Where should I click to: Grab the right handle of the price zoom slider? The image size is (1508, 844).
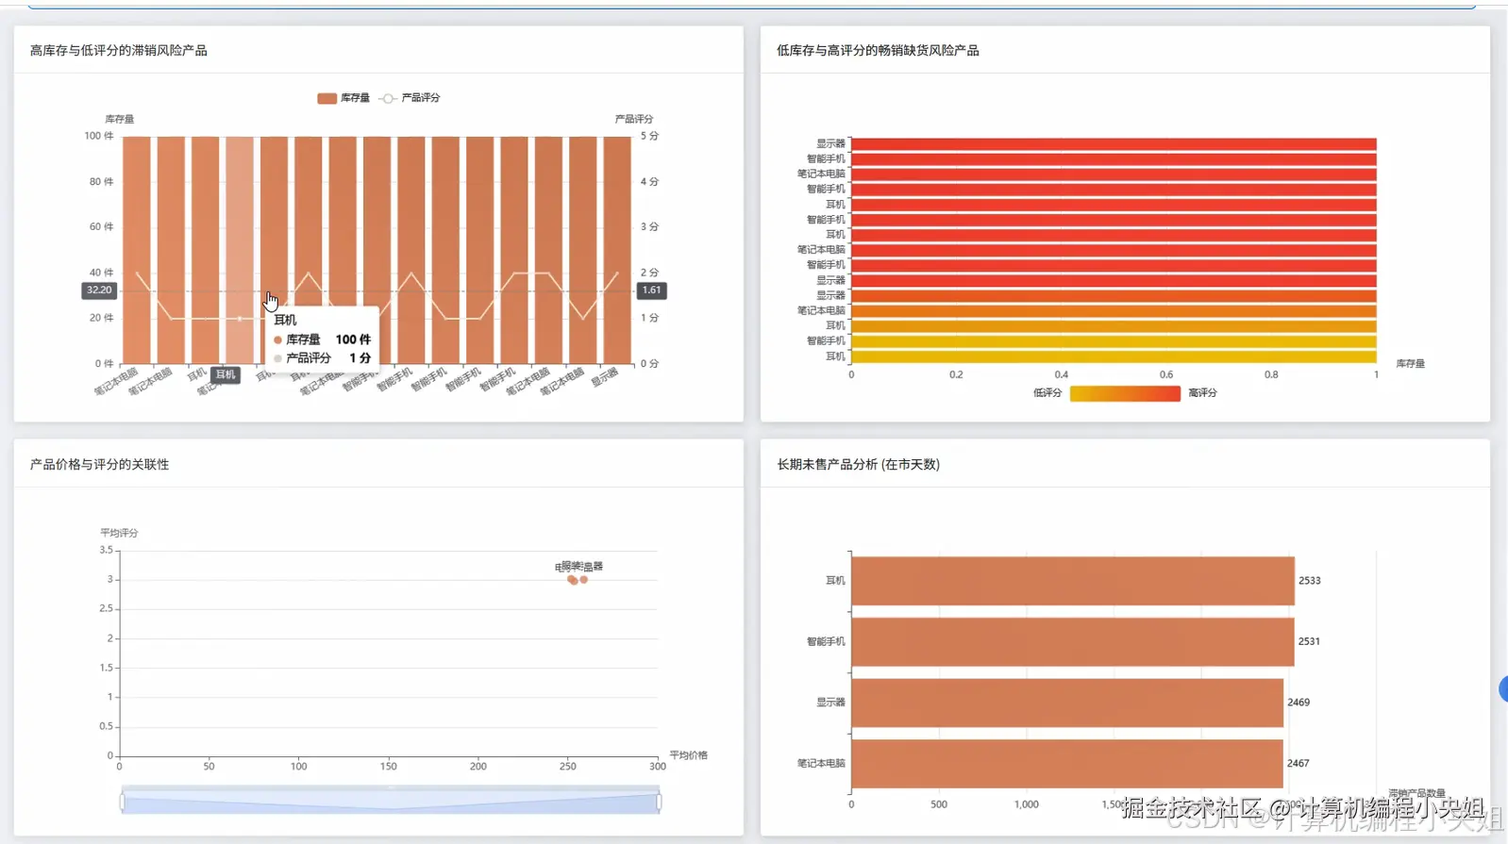(659, 803)
